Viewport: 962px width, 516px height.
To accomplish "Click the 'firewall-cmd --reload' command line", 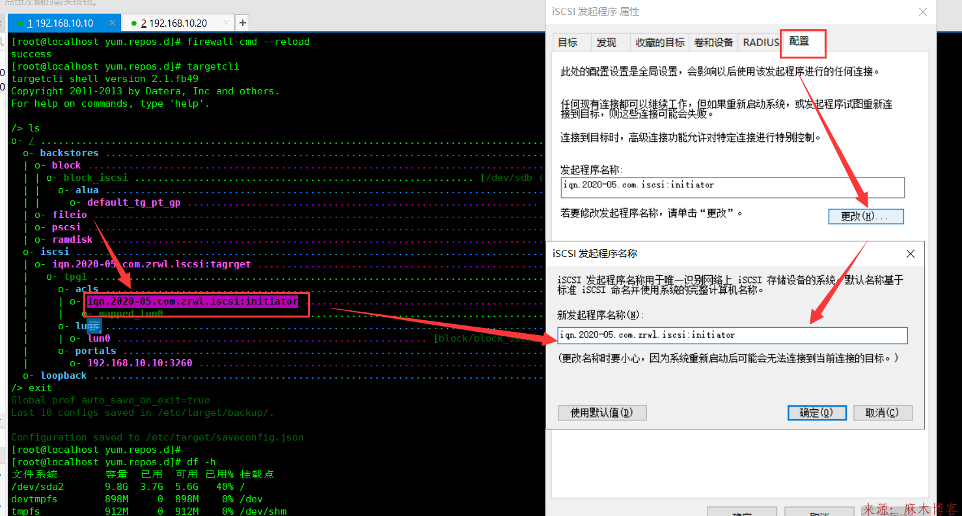I will 160,42.
